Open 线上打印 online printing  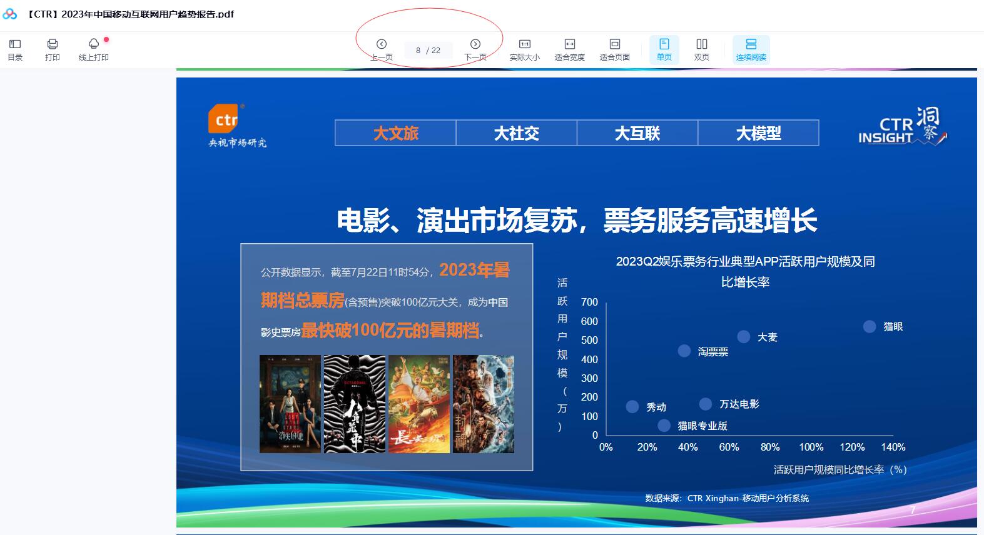coord(93,49)
